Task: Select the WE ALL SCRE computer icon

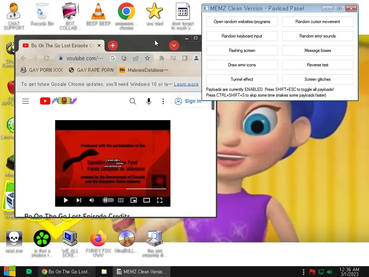Action: click(x=70, y=243)
